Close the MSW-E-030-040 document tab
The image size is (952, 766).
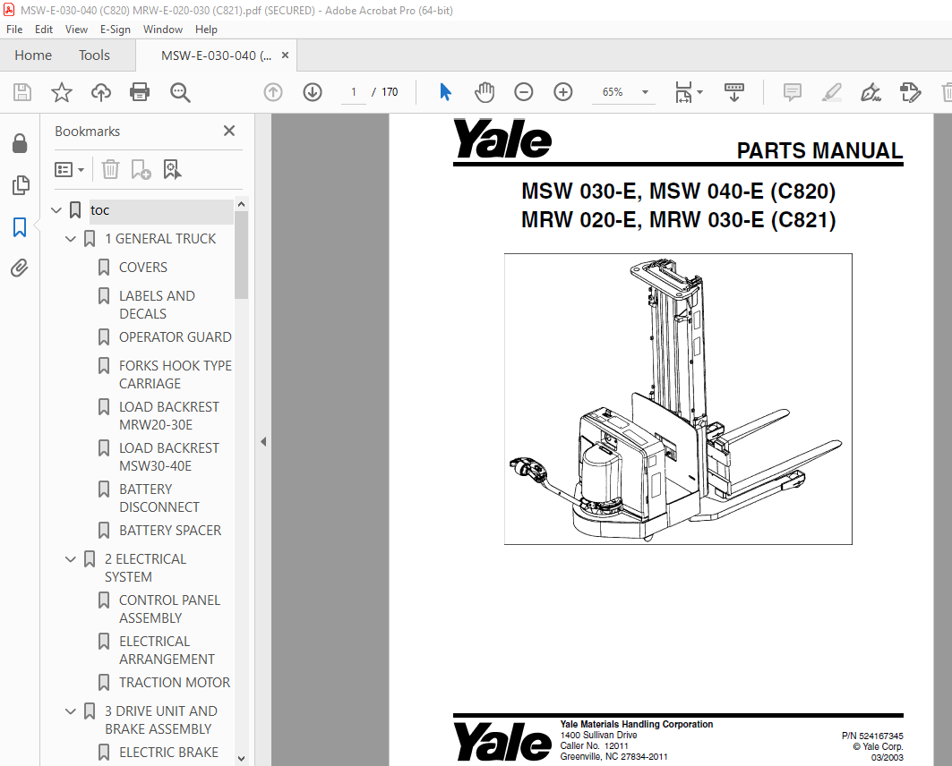(x=285, y=55)
